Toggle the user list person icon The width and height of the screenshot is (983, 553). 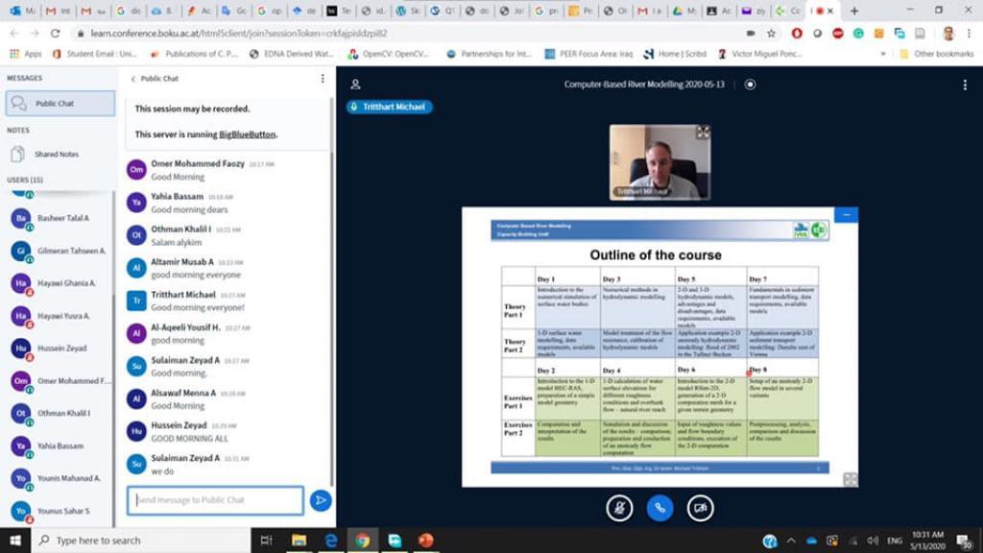coord(355,84)
